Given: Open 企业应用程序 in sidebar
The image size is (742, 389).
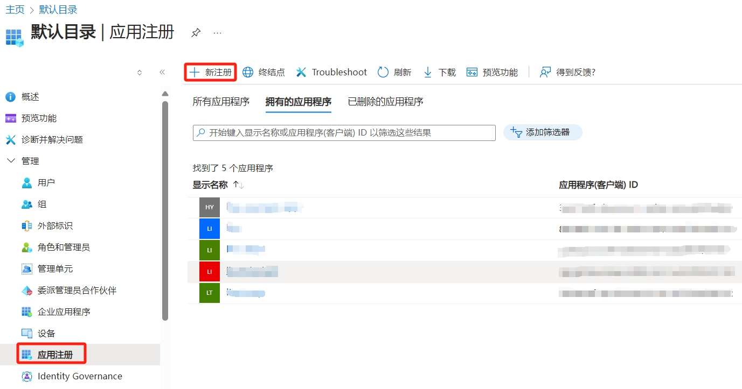Looking at the screenshot, I should tap(64, 312).
